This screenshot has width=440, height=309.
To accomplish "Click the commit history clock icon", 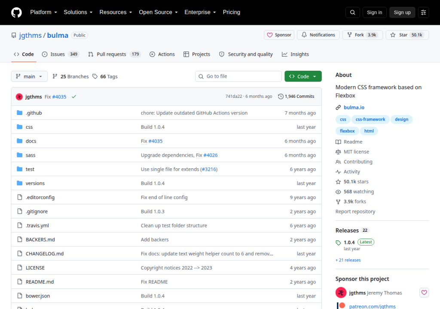I will pos(281,97).
